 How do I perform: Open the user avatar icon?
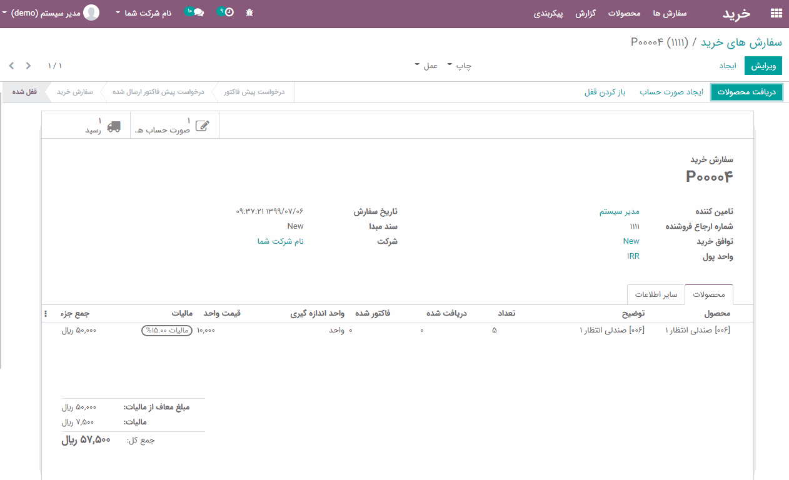(x=91, y=12)
